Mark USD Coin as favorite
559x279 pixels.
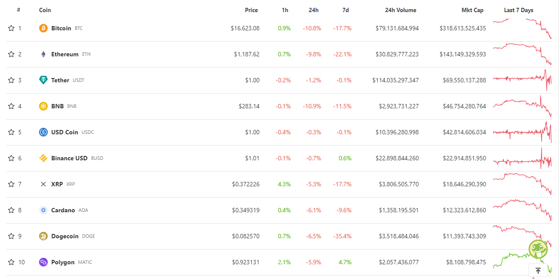tap(11, 132)
